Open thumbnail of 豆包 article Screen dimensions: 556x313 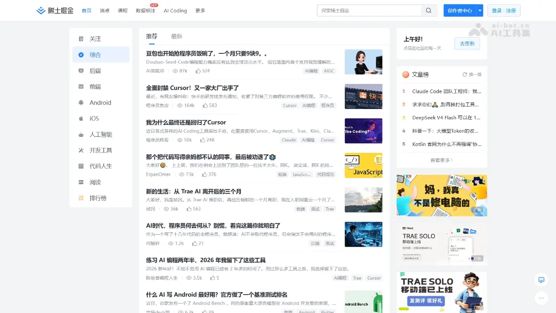364,62
